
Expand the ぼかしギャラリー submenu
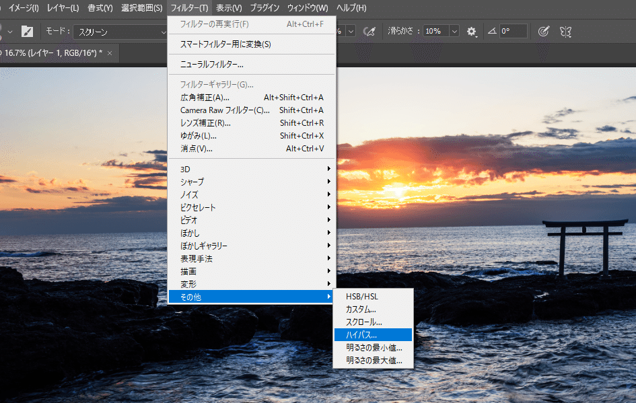click(252, 246)
